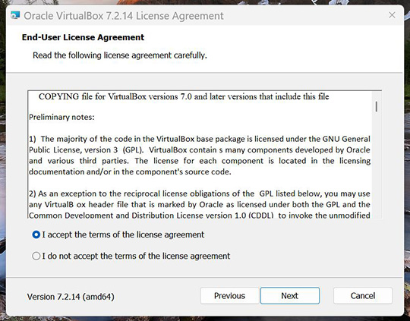Click the 'I do not accept' label text
This screenshot has width=410, height=321.
[136, 256]
